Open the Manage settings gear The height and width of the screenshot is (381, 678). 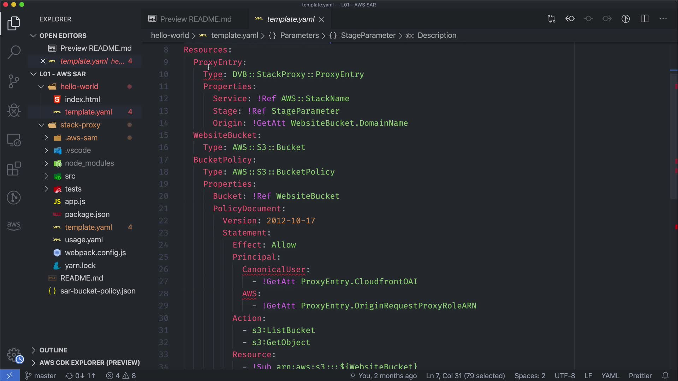(x=14, y=355)
